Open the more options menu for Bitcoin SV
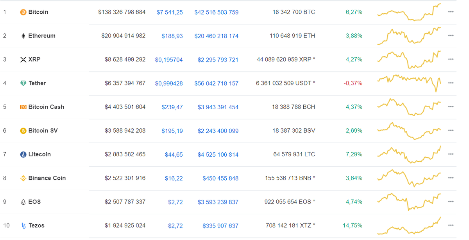 tap(451, 130)
